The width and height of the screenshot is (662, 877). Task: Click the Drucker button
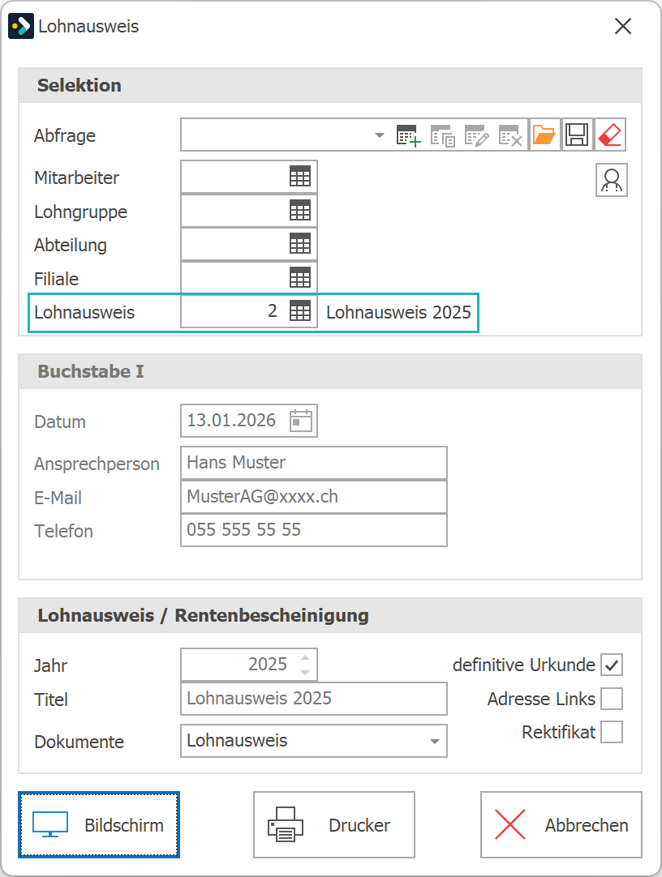pyautogui.click(x=334, y=824)
